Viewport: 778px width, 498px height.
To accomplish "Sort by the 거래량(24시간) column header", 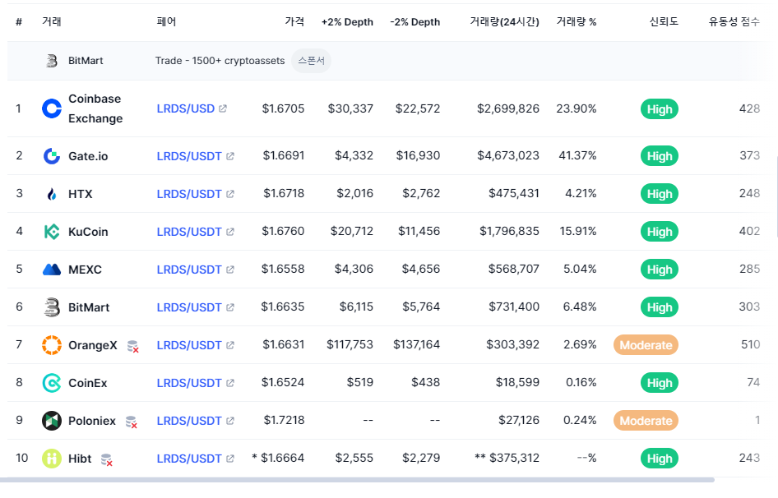I will (x=505, y=22).
